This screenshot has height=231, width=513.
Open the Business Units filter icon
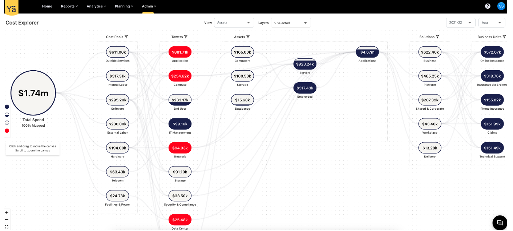504,37
